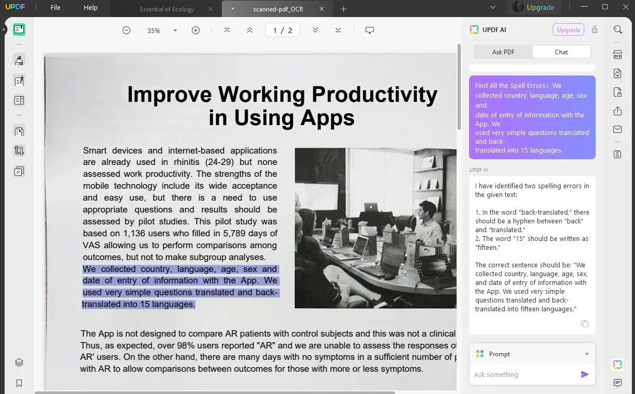Open the Bookmark panel
The image size is (635, 394).
point(19,383)
